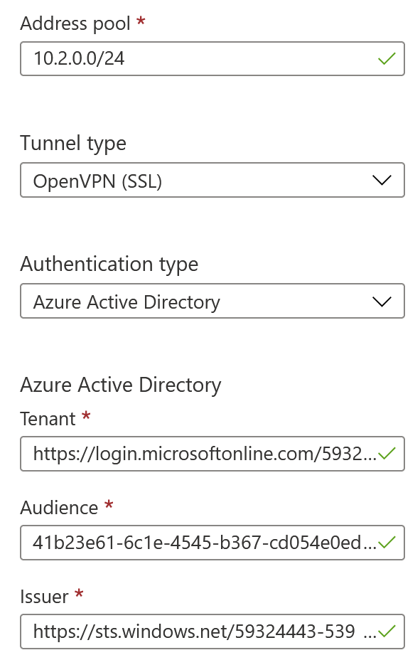Click the Audience field label
The height and width of the screenshot is (655, 420).
point(59,508)
